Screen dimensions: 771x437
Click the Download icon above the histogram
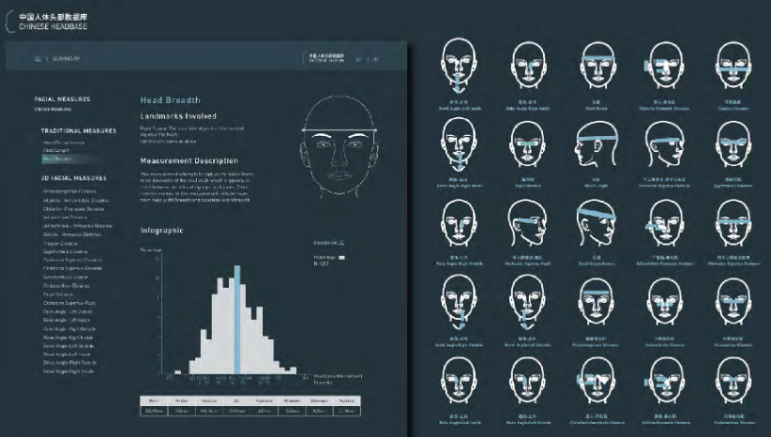click(327, 242)
